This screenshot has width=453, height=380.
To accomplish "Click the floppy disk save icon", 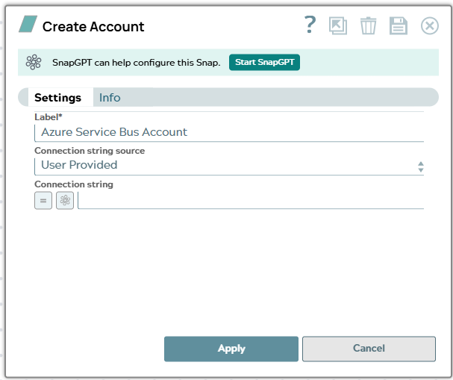I will pyautogui.click(x=399, y=25).
